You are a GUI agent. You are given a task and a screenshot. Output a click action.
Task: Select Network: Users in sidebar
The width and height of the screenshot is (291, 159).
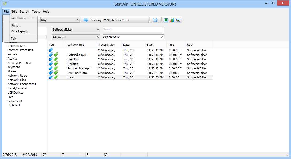[x=17, y=76]
